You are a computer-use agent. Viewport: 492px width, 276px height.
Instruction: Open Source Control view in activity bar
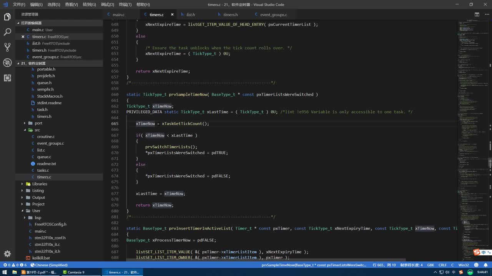click(x=7, y=47)
